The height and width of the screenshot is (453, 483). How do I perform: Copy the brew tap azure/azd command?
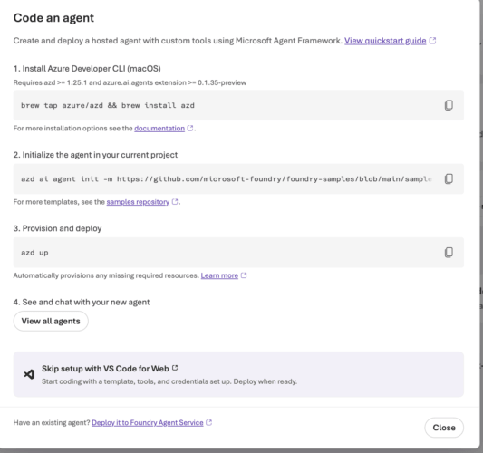(449, 105)
